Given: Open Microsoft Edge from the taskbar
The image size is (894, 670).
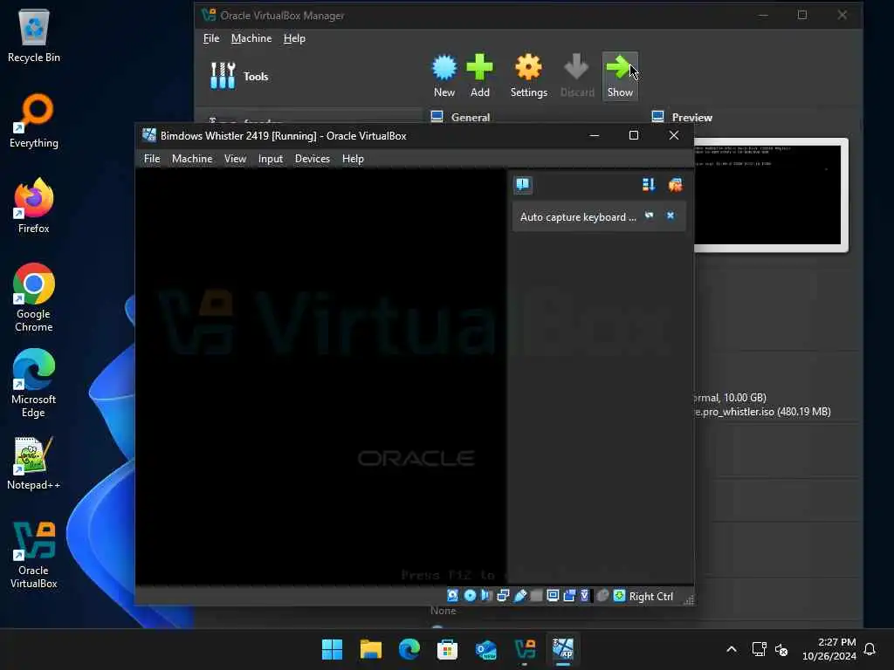Looking at the screenshot, I should [409, 649].
